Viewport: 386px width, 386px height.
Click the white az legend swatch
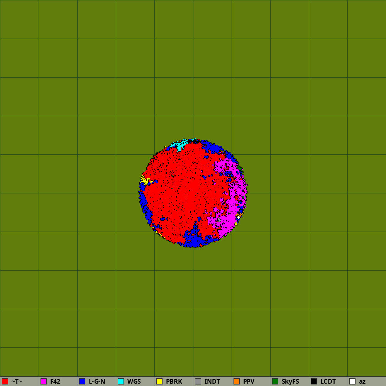(352, 381)
